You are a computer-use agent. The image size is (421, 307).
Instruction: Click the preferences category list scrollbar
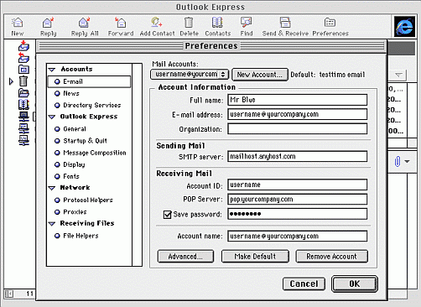[x=137, y=164]
